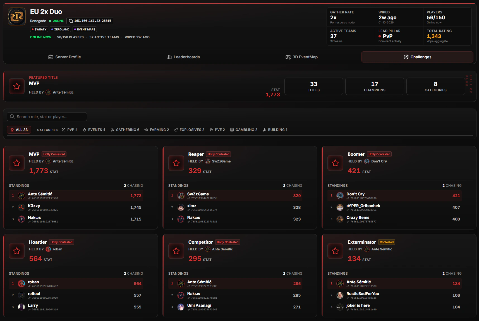Filter by EXPLOSIVES 2 category

coord(189,130)
